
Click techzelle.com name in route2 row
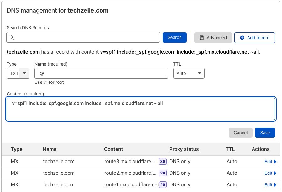tap(59, 173)
